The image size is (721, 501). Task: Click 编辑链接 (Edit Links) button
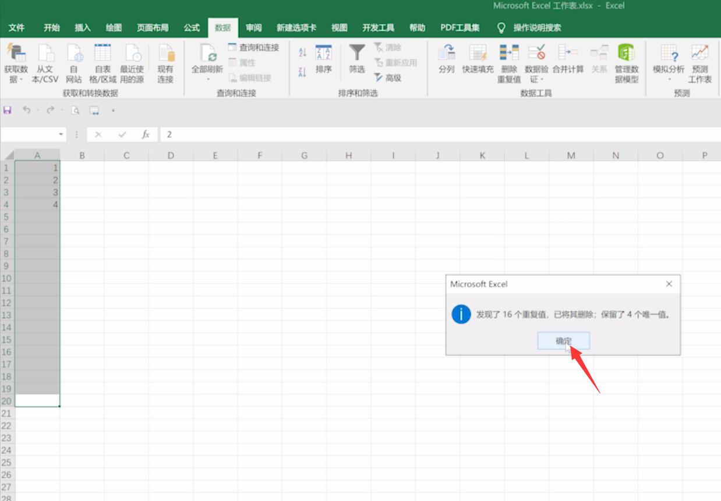tap(250, 77)
